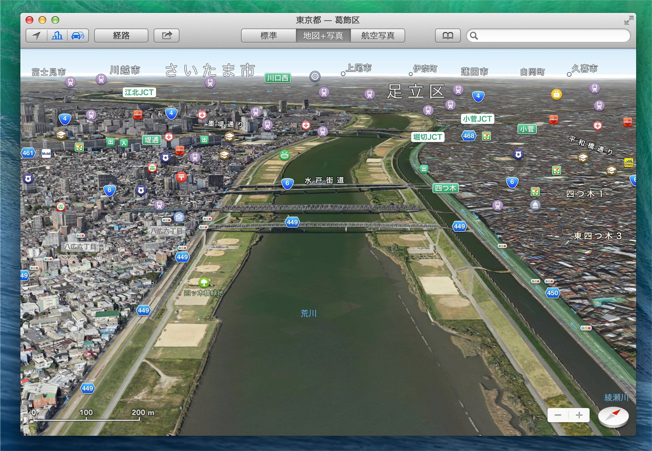Toggle the 3D buildings view
This screenshot has height=451, width=652.
(57, 36)
